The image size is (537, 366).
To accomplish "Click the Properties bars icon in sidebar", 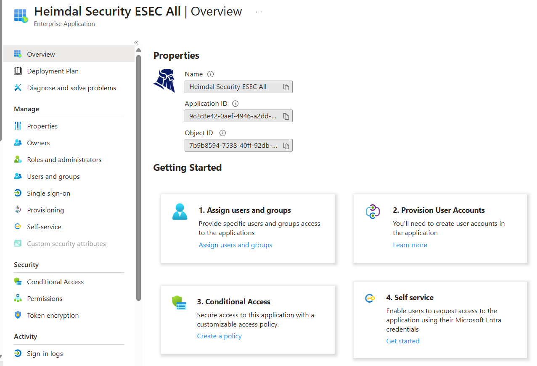I will pos(18,126).
